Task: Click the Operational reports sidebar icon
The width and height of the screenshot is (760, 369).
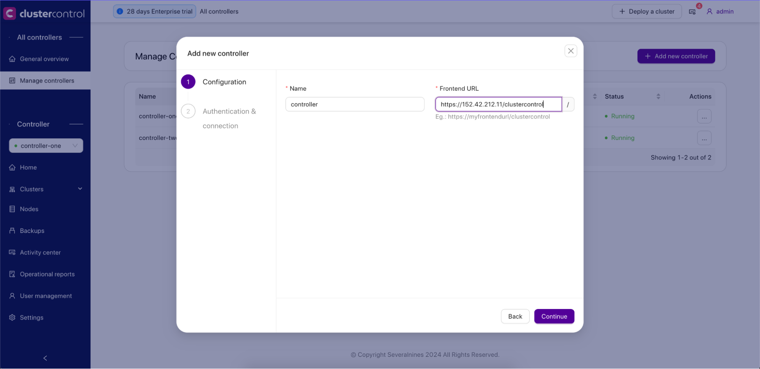Action: point(12,274)
